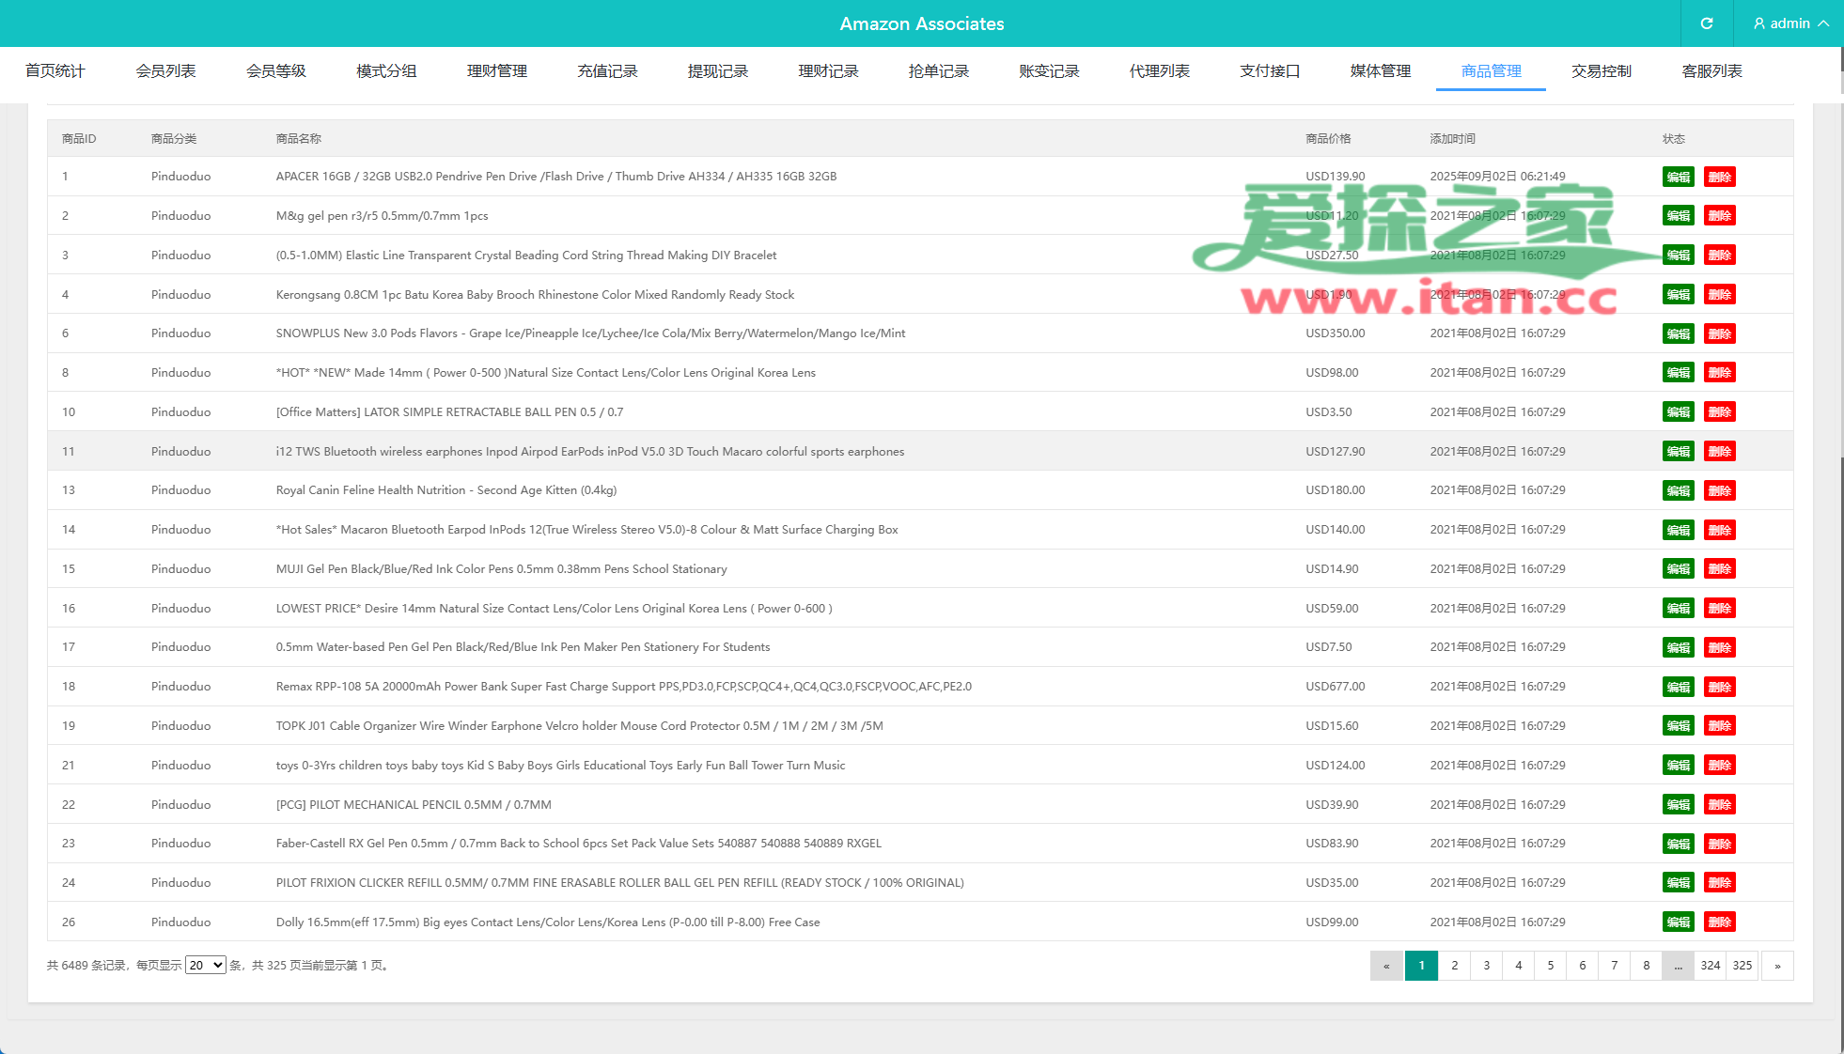Click the 添加时间 column header
Screen dimensions: 1844x1054
pyautogui.click(x=1452, y=139)
